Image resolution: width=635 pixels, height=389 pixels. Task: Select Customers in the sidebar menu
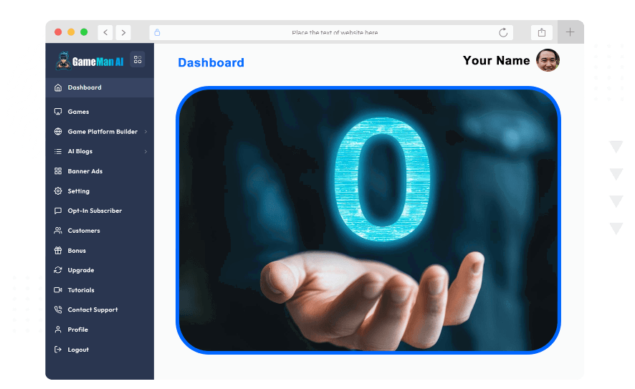point(84,231)
